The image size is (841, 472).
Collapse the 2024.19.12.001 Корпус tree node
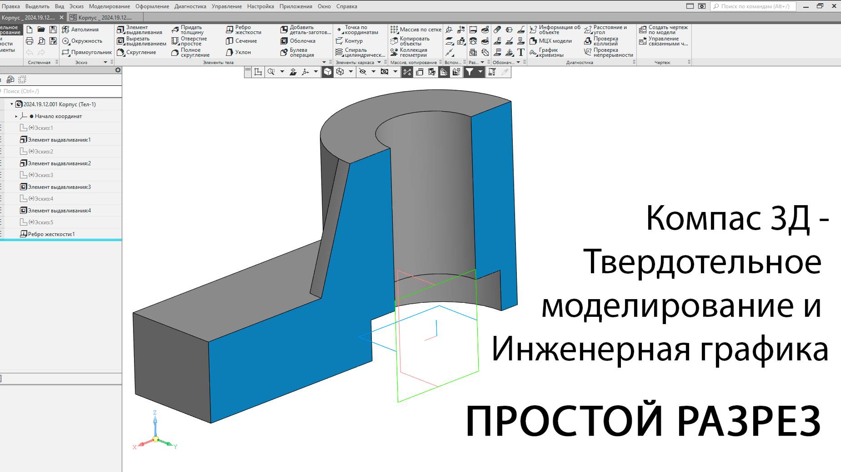pyautogui.click(x=12, y=104)
